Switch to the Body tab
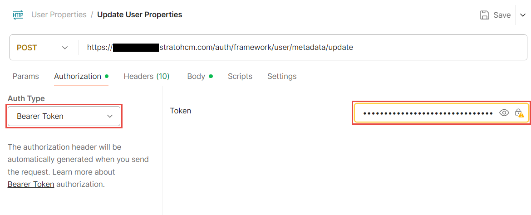This screenshot has width=531, height=215. (x=196, y=76)
